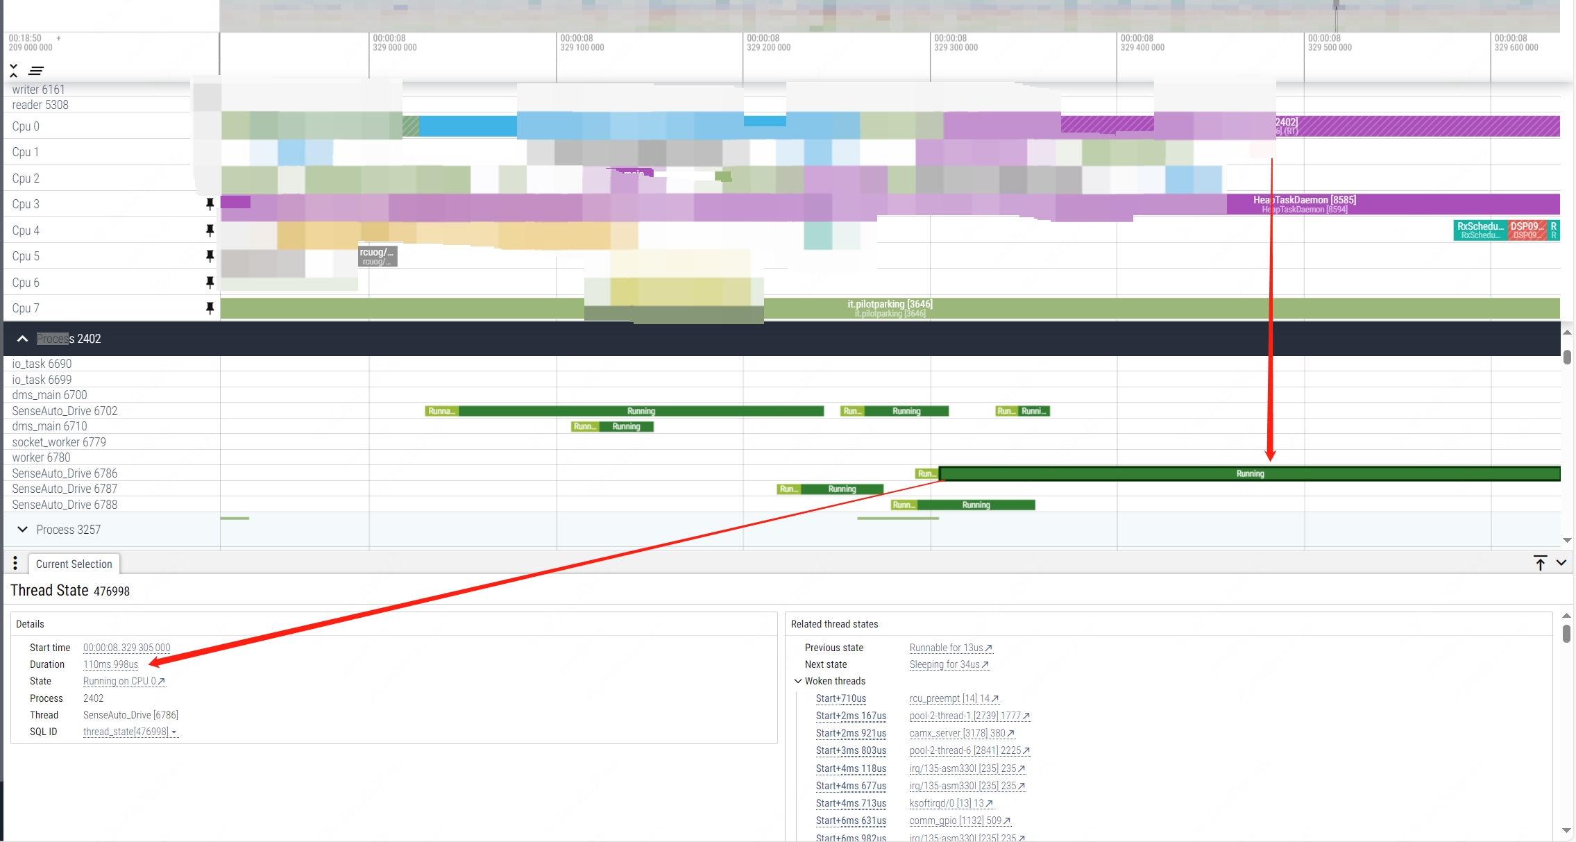This screenshot has height=842, width=1576.
Task: Click the timeline marker at 329 300 000
Action: 931,43
